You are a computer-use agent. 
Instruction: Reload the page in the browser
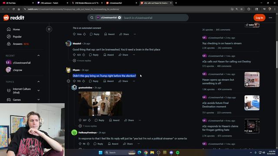(x=13, y=9)
